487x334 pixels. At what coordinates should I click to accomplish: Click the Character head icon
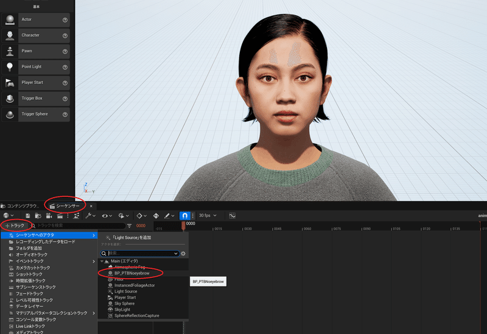[x=10, y=35]
